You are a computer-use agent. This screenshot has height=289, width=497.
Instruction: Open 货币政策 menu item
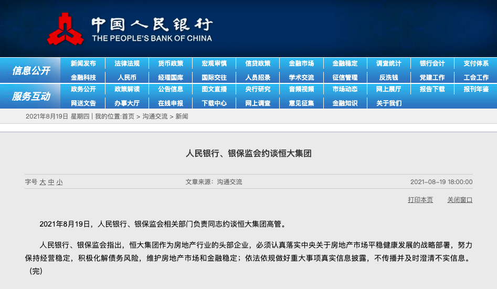171,63
